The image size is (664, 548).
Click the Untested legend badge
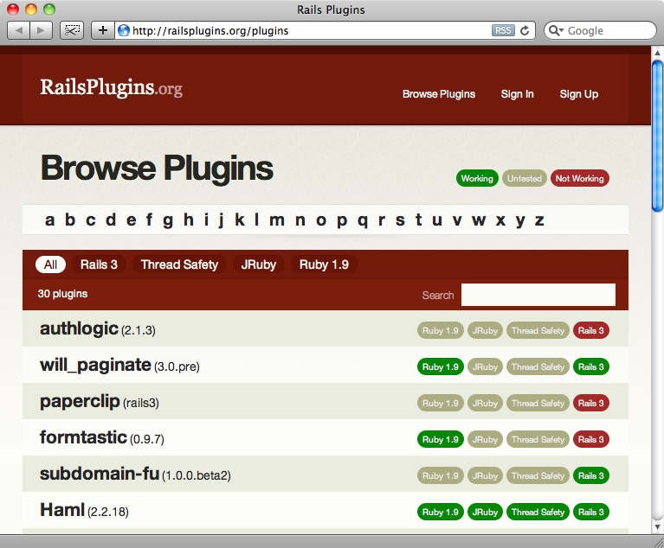525,178
